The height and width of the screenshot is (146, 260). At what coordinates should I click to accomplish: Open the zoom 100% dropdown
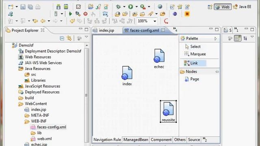155,21
